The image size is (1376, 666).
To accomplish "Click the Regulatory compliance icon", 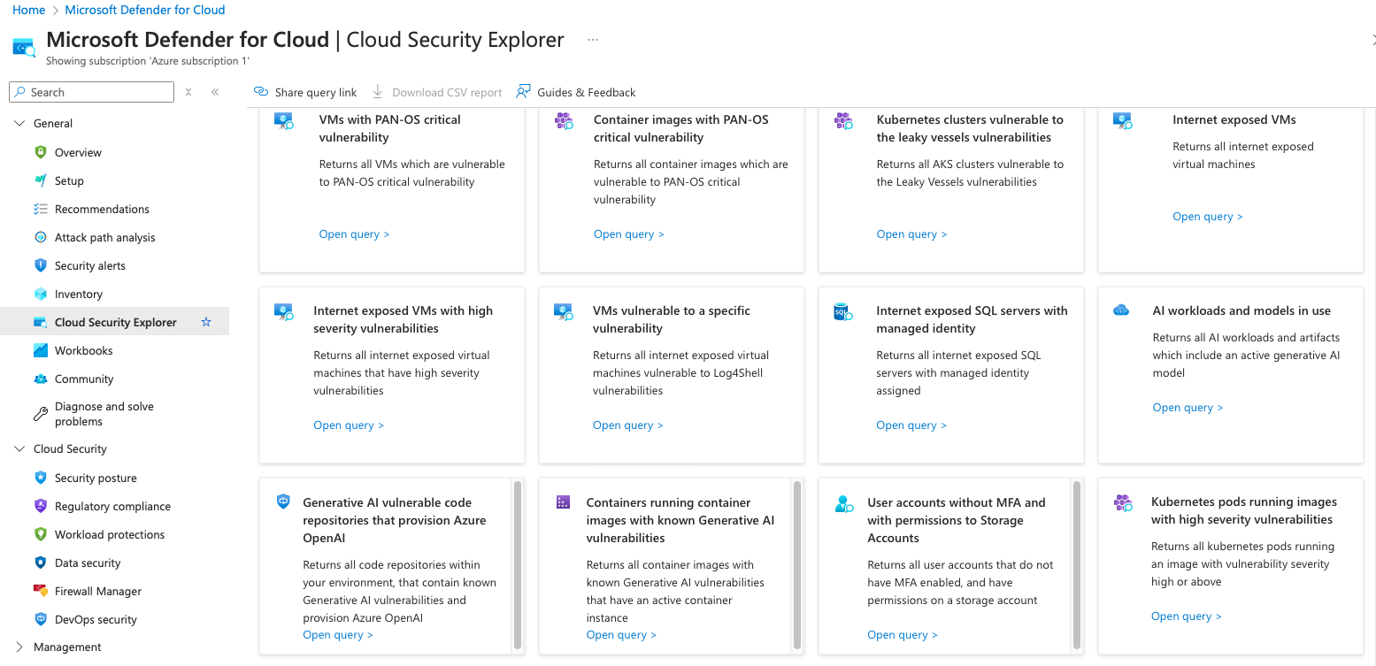I will [x=40, y=506].
